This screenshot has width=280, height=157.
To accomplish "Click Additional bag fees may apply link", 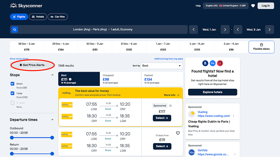I will tap(168, 59).
